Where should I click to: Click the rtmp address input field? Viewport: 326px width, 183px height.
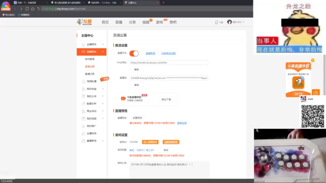point(169,63)
